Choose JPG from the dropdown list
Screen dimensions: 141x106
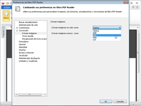(x=107, y=36)
